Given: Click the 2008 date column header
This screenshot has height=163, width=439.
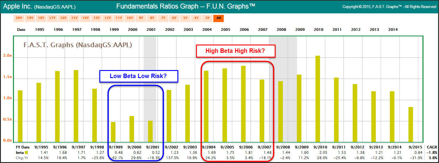Looking at the screenshot, I should coord(281,30).
